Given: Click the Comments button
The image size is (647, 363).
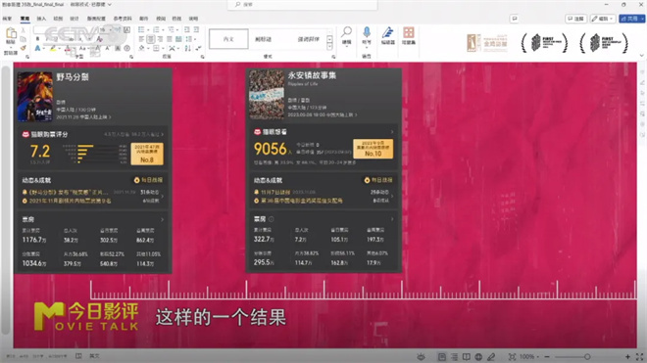Looking at the screenshot, I should click(576, 19).
